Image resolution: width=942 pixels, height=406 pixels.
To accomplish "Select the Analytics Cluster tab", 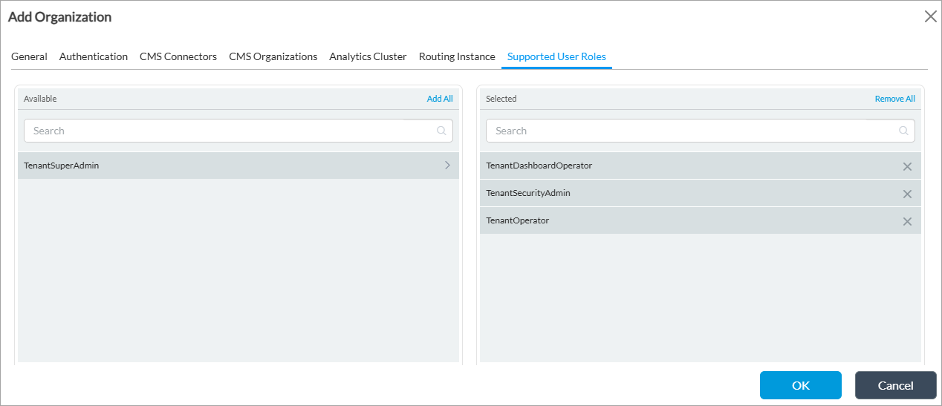I will (368, 56).
